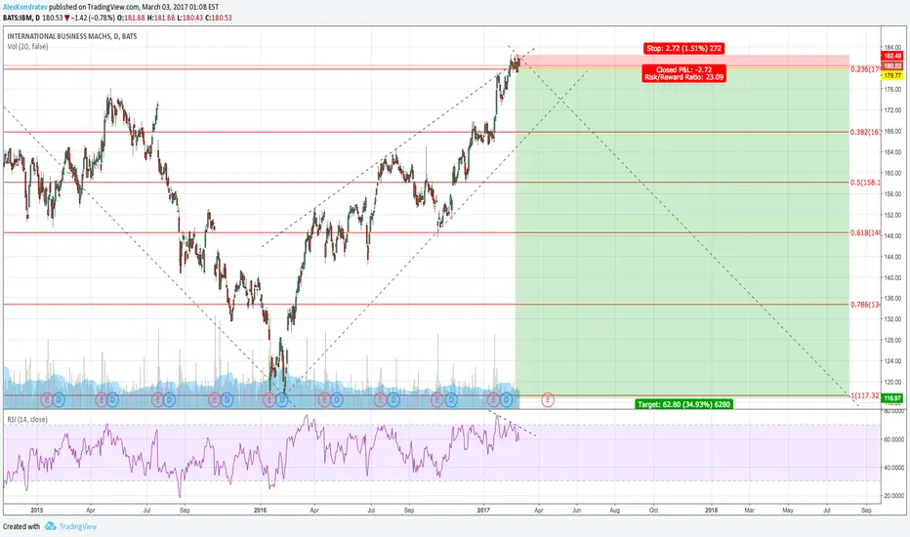Click the 2016 time axis label
This screenshot has height=537, width=910.
click(x=260, y=511)
